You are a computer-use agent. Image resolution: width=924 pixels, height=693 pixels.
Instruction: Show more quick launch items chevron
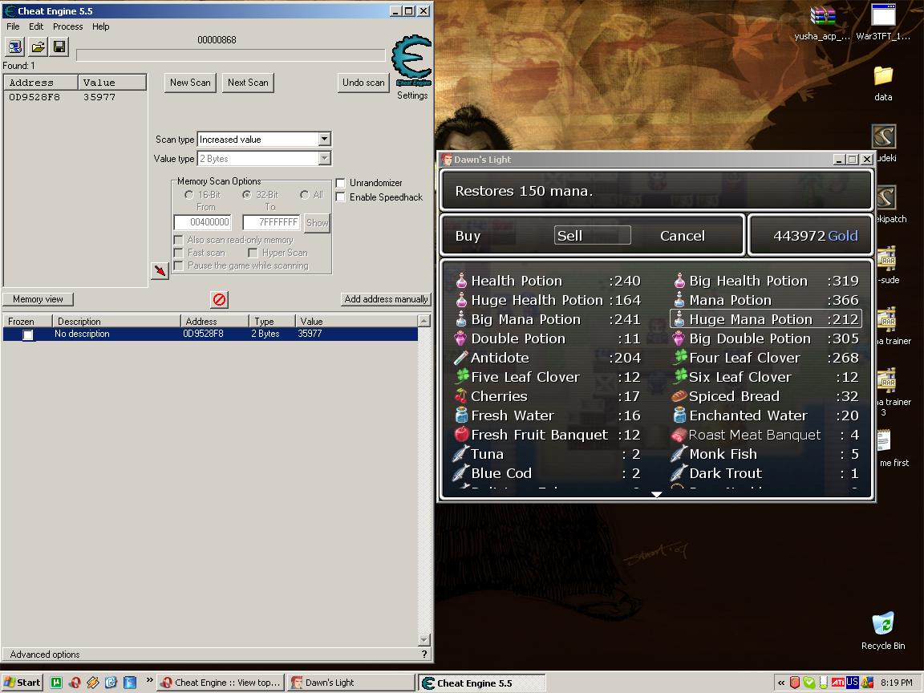pos(150,680)
